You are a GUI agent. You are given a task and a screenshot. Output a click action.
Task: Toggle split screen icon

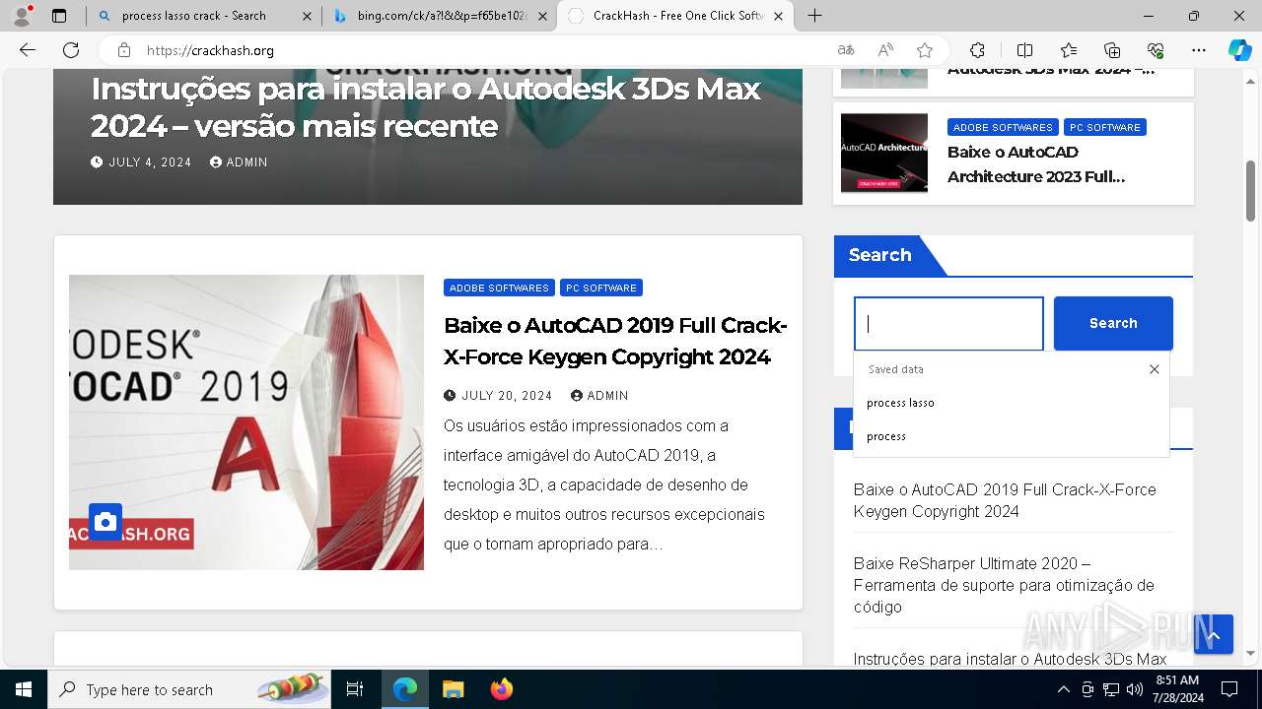click(x=1024, y=50)
